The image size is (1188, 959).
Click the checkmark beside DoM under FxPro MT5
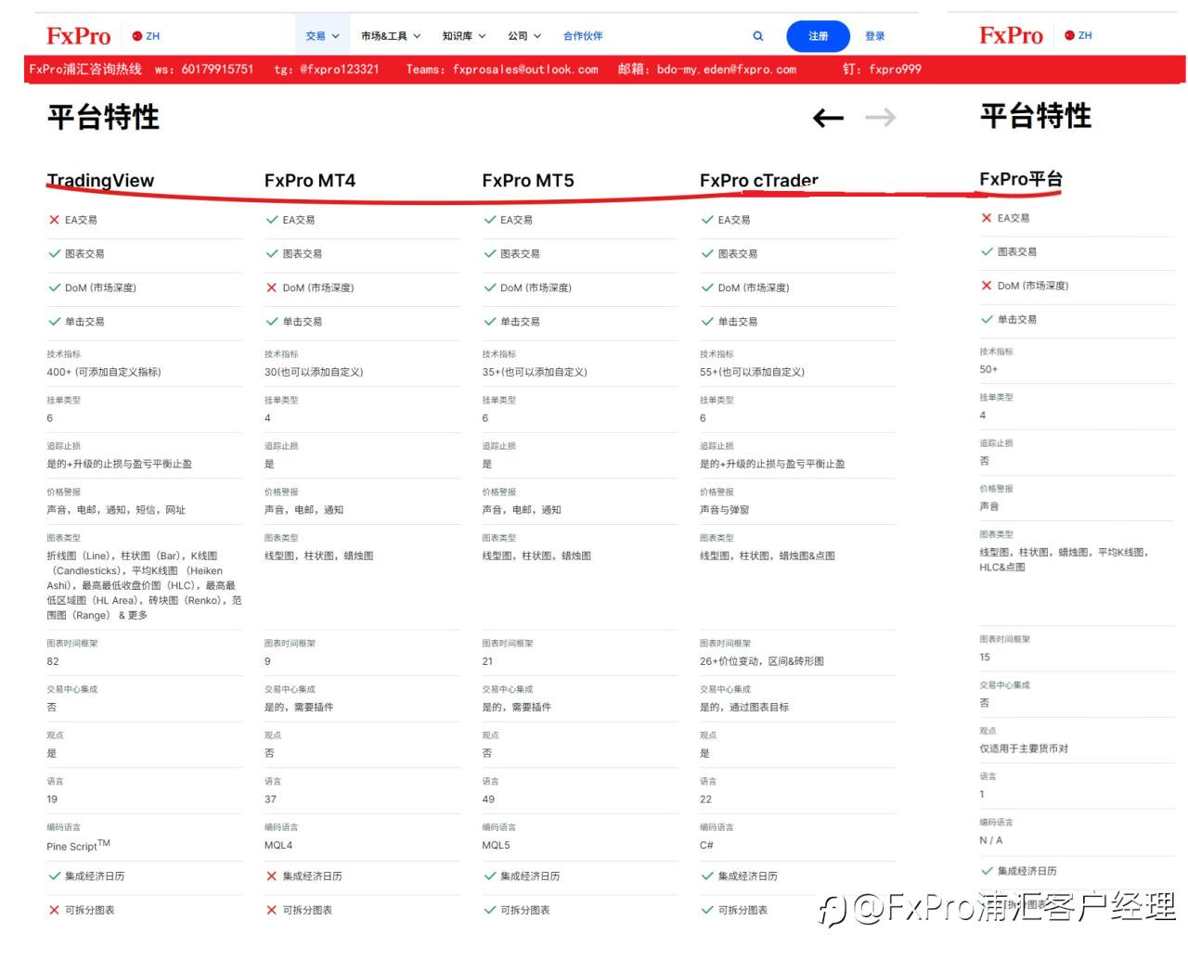489,288
